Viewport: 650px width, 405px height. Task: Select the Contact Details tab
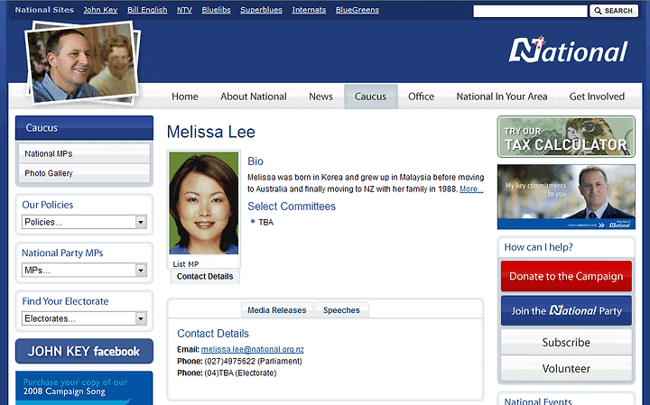205,276
